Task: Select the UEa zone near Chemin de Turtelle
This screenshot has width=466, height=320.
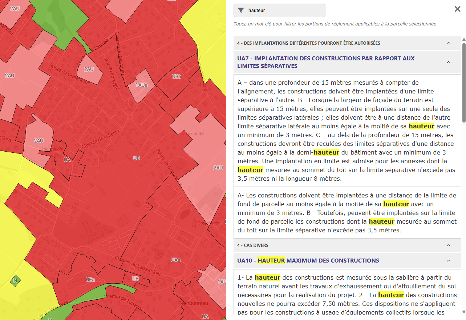Action: 89,279
